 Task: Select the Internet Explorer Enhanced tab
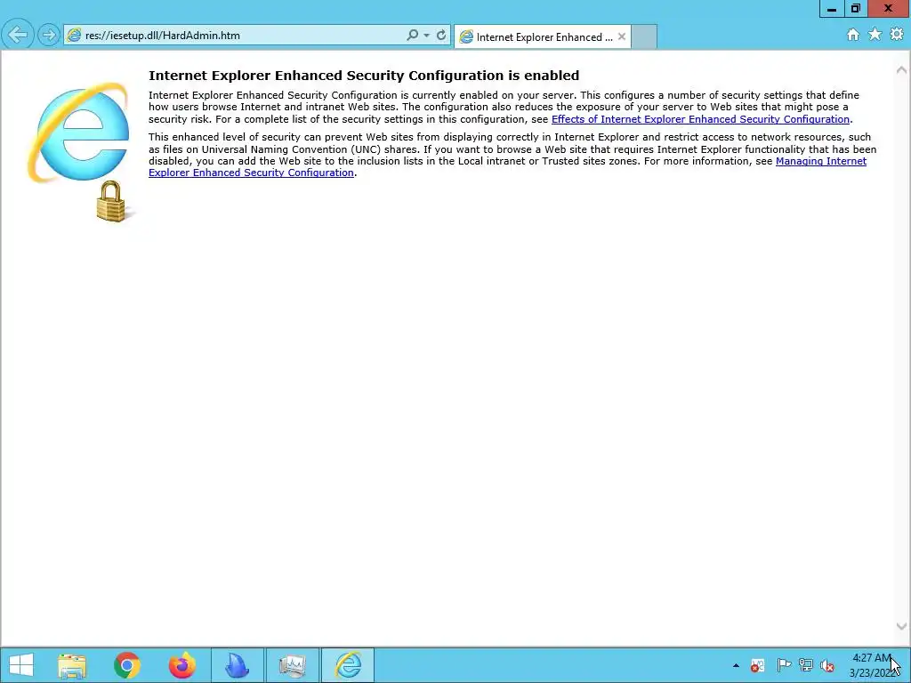pos(543,36)
